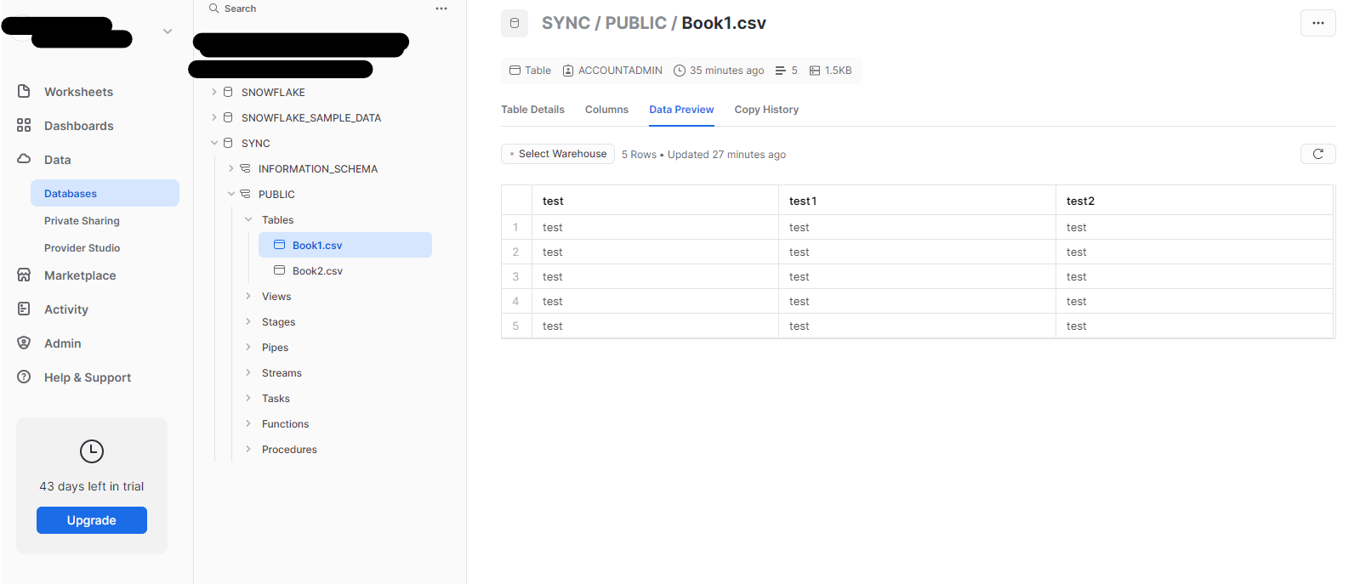
Task: Open the Dashboards grid icon
Action: pyautogui.click(x=24, y=125)
